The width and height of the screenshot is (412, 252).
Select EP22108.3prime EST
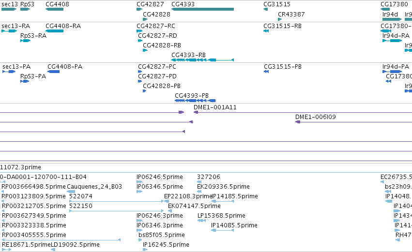point(188,196)
